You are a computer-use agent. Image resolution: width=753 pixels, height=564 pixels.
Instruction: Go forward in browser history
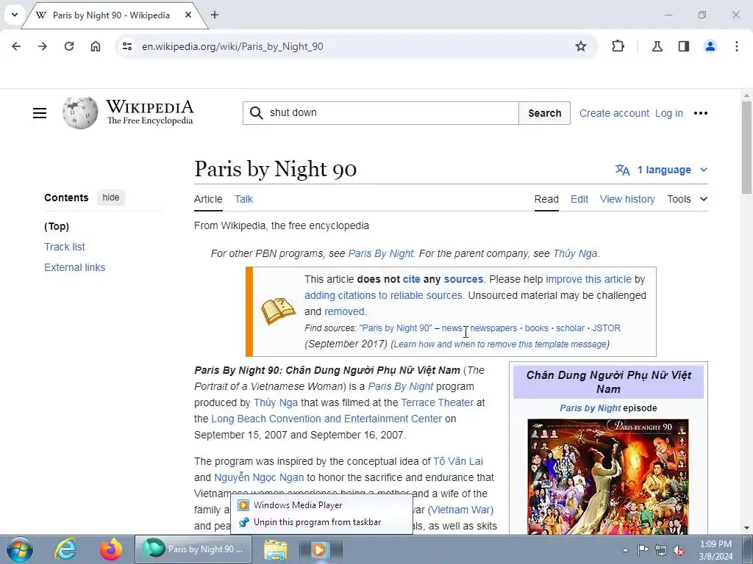[x=43, y=46]
